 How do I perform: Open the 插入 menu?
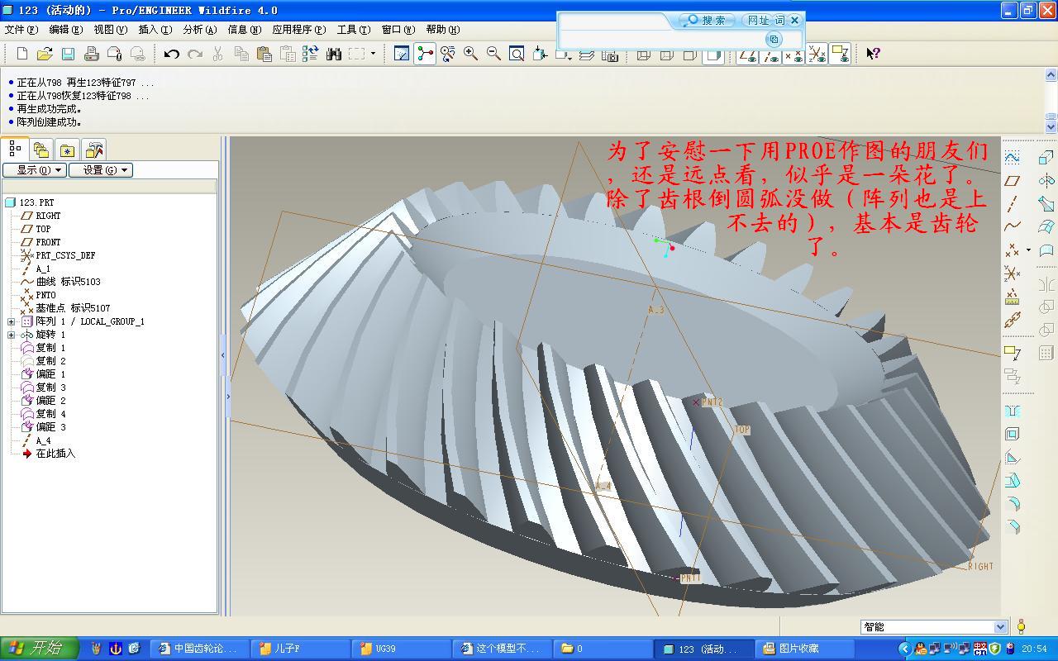coord(155,30)
